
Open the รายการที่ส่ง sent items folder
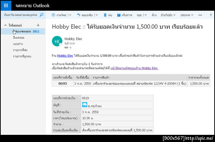[x=20, y=50]
